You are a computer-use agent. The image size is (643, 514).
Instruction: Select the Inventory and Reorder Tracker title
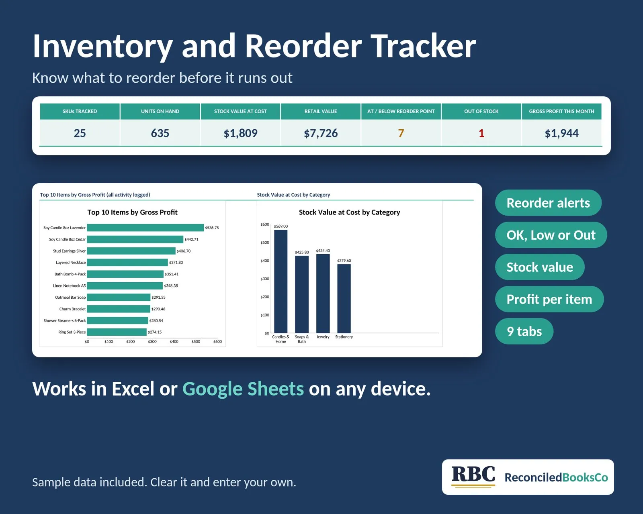254,46
